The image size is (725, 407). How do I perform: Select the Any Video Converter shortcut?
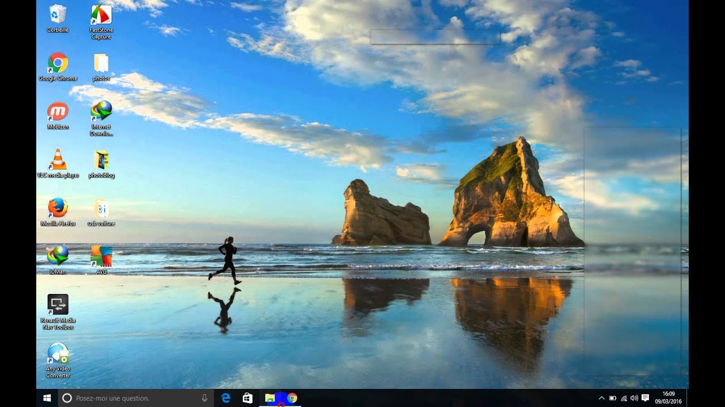[58, 361]
